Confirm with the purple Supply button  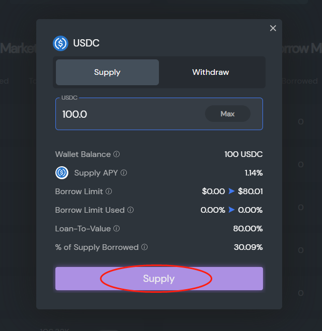point(159,279)
